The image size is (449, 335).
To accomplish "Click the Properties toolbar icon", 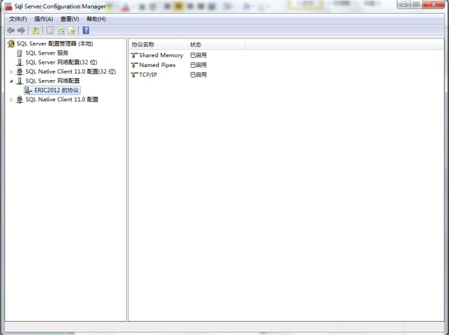I will (x=50, y=31).
